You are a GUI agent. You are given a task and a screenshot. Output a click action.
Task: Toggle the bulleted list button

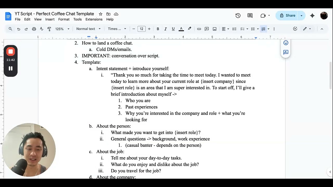pyautogui.click(x=253, y=29)
